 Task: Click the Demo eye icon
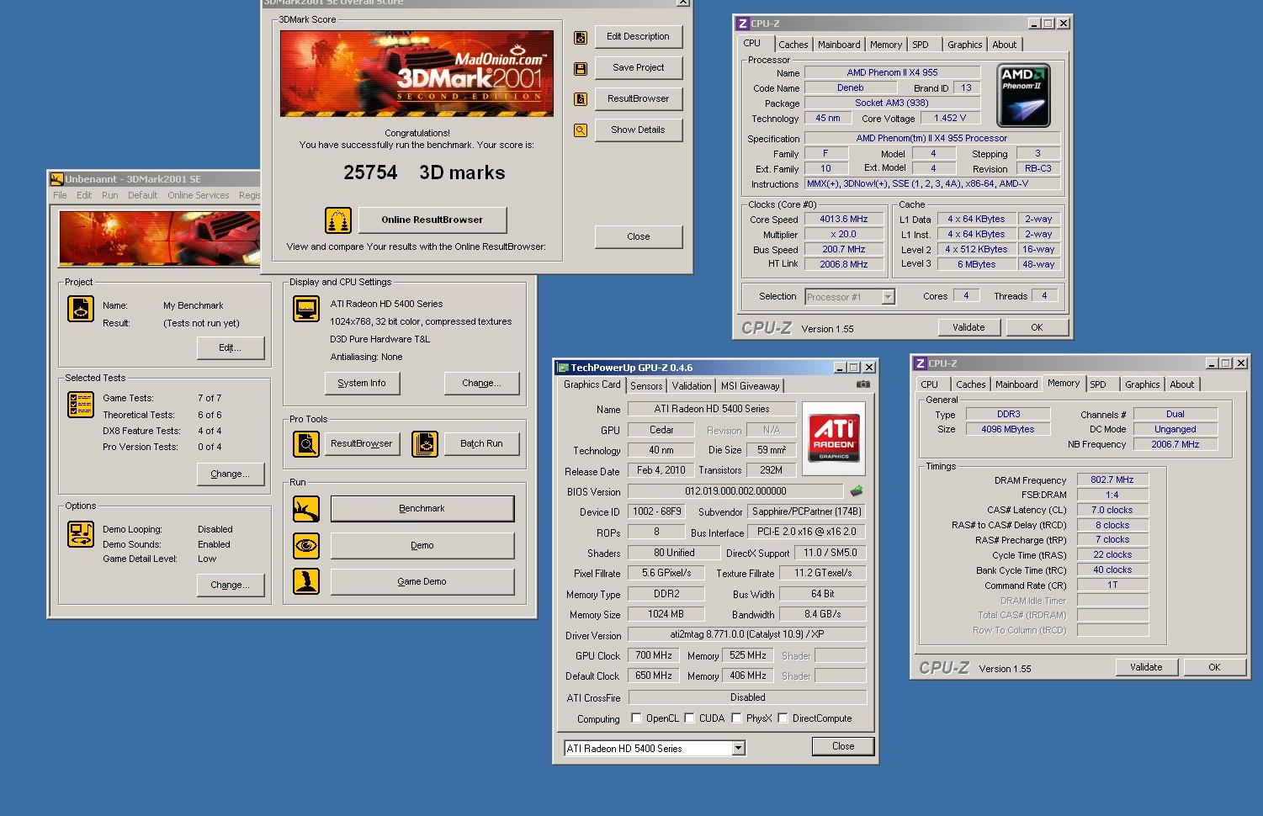pos(306,545)
